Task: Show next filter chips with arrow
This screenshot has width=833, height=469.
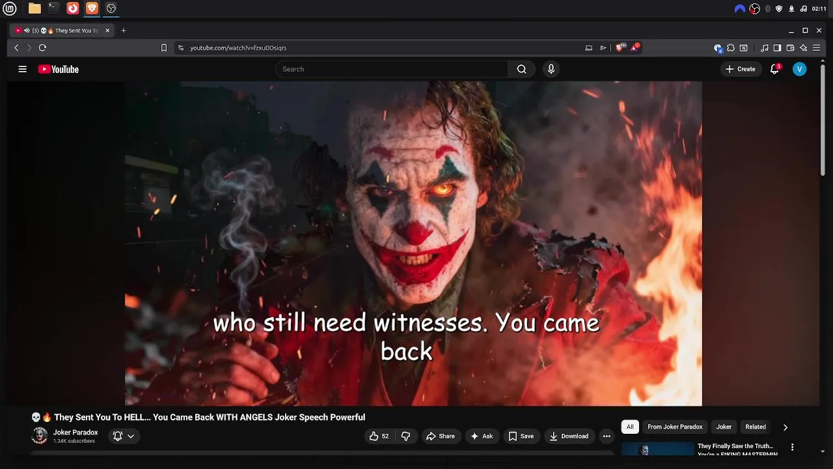Action: point(785,427)
